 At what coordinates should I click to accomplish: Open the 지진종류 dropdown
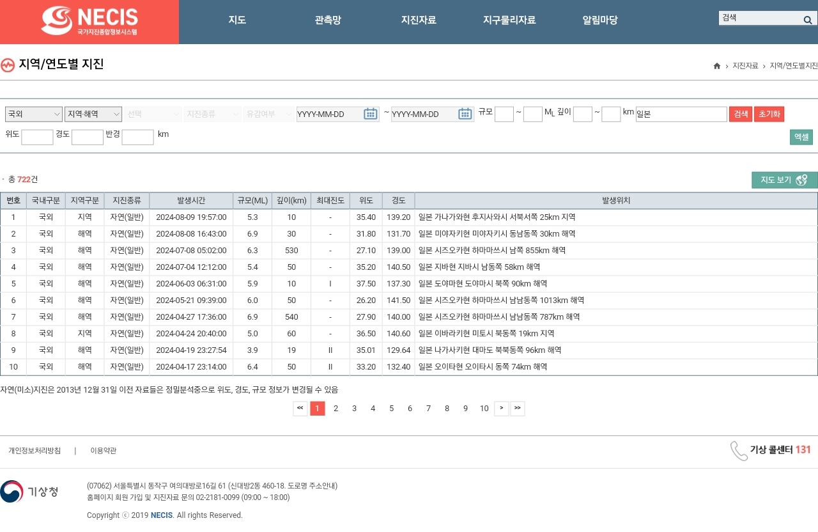pos(213,114)
